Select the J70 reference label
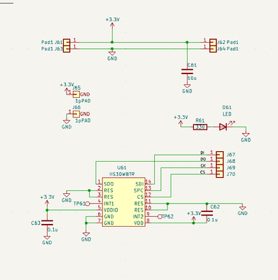This screenshot has width=278, height=280. click(x=231, y=174)
